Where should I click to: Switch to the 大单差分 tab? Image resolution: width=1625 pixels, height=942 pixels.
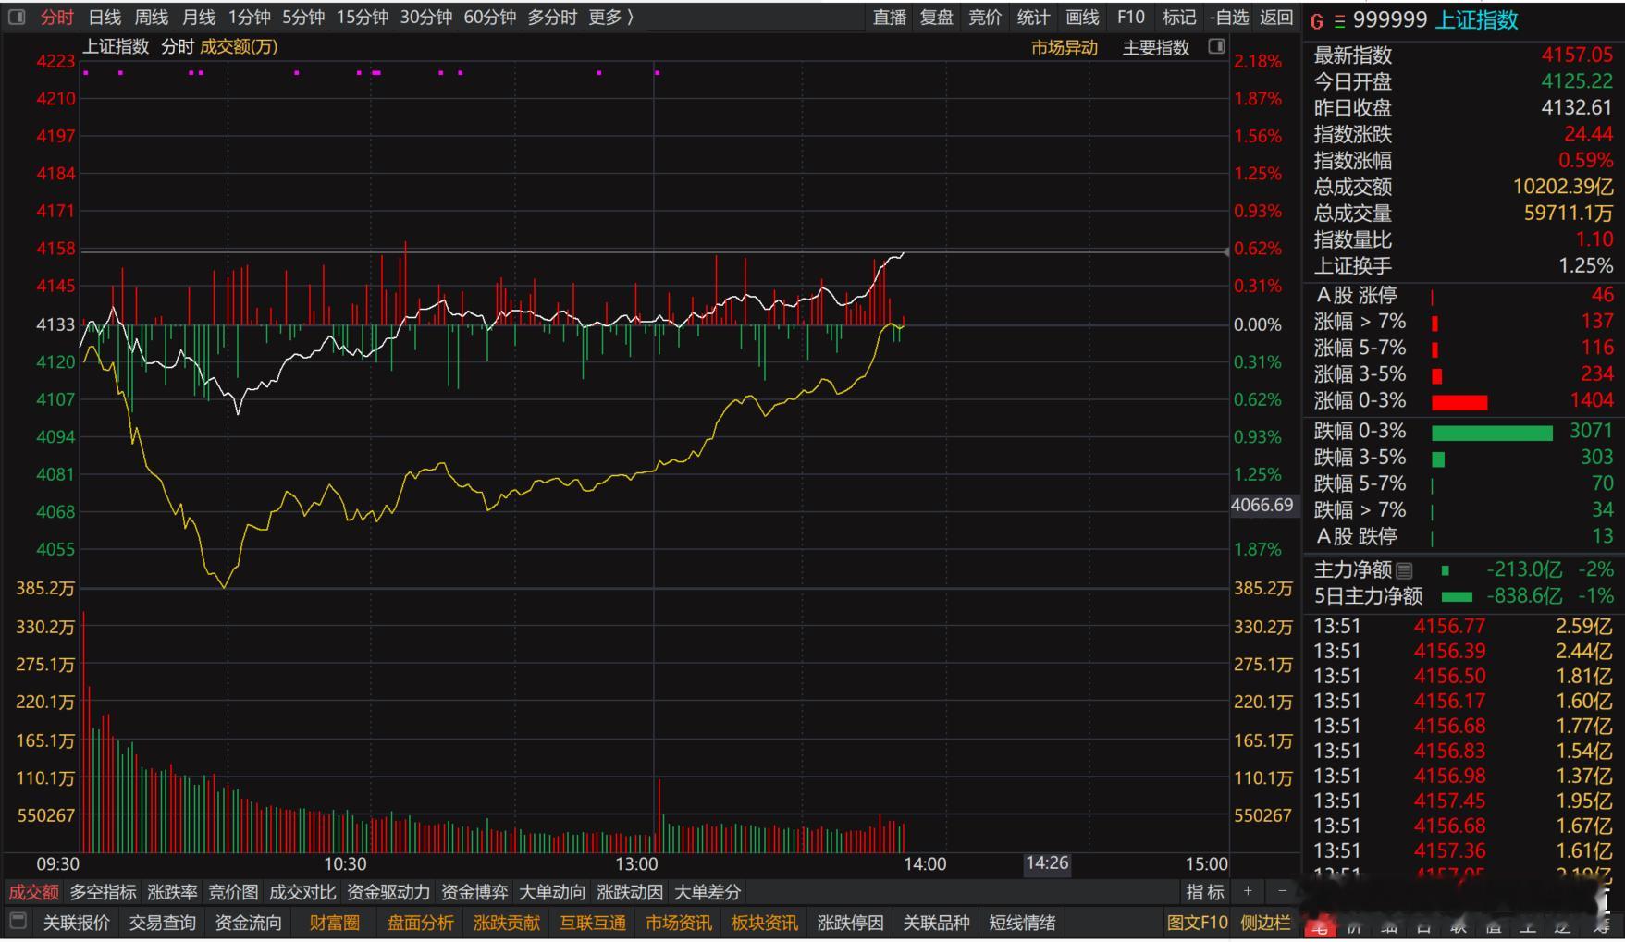[708, 892]
